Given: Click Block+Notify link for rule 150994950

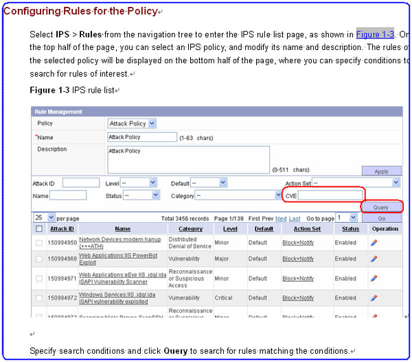Looking at the screenshot, I should 298,243.
